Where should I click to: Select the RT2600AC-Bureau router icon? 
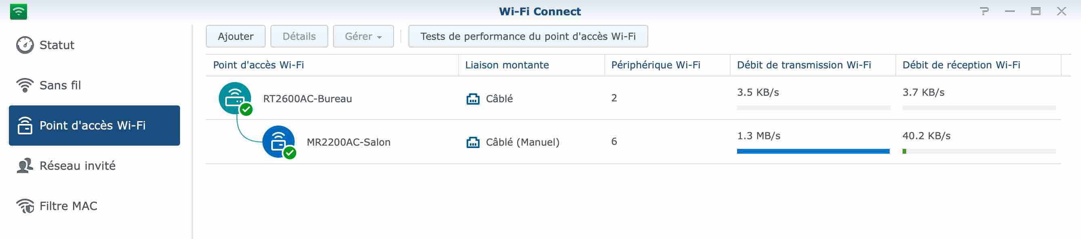click(235, 98)
